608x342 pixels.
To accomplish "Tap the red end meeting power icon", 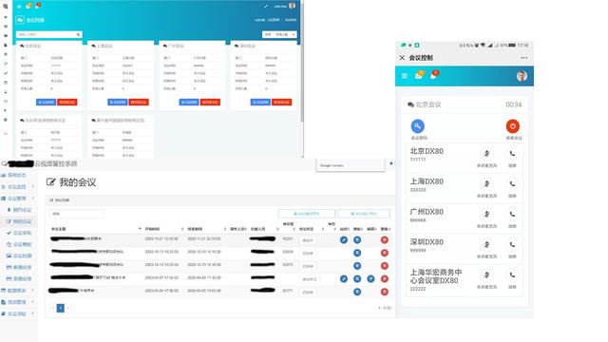I will point(513,126).
